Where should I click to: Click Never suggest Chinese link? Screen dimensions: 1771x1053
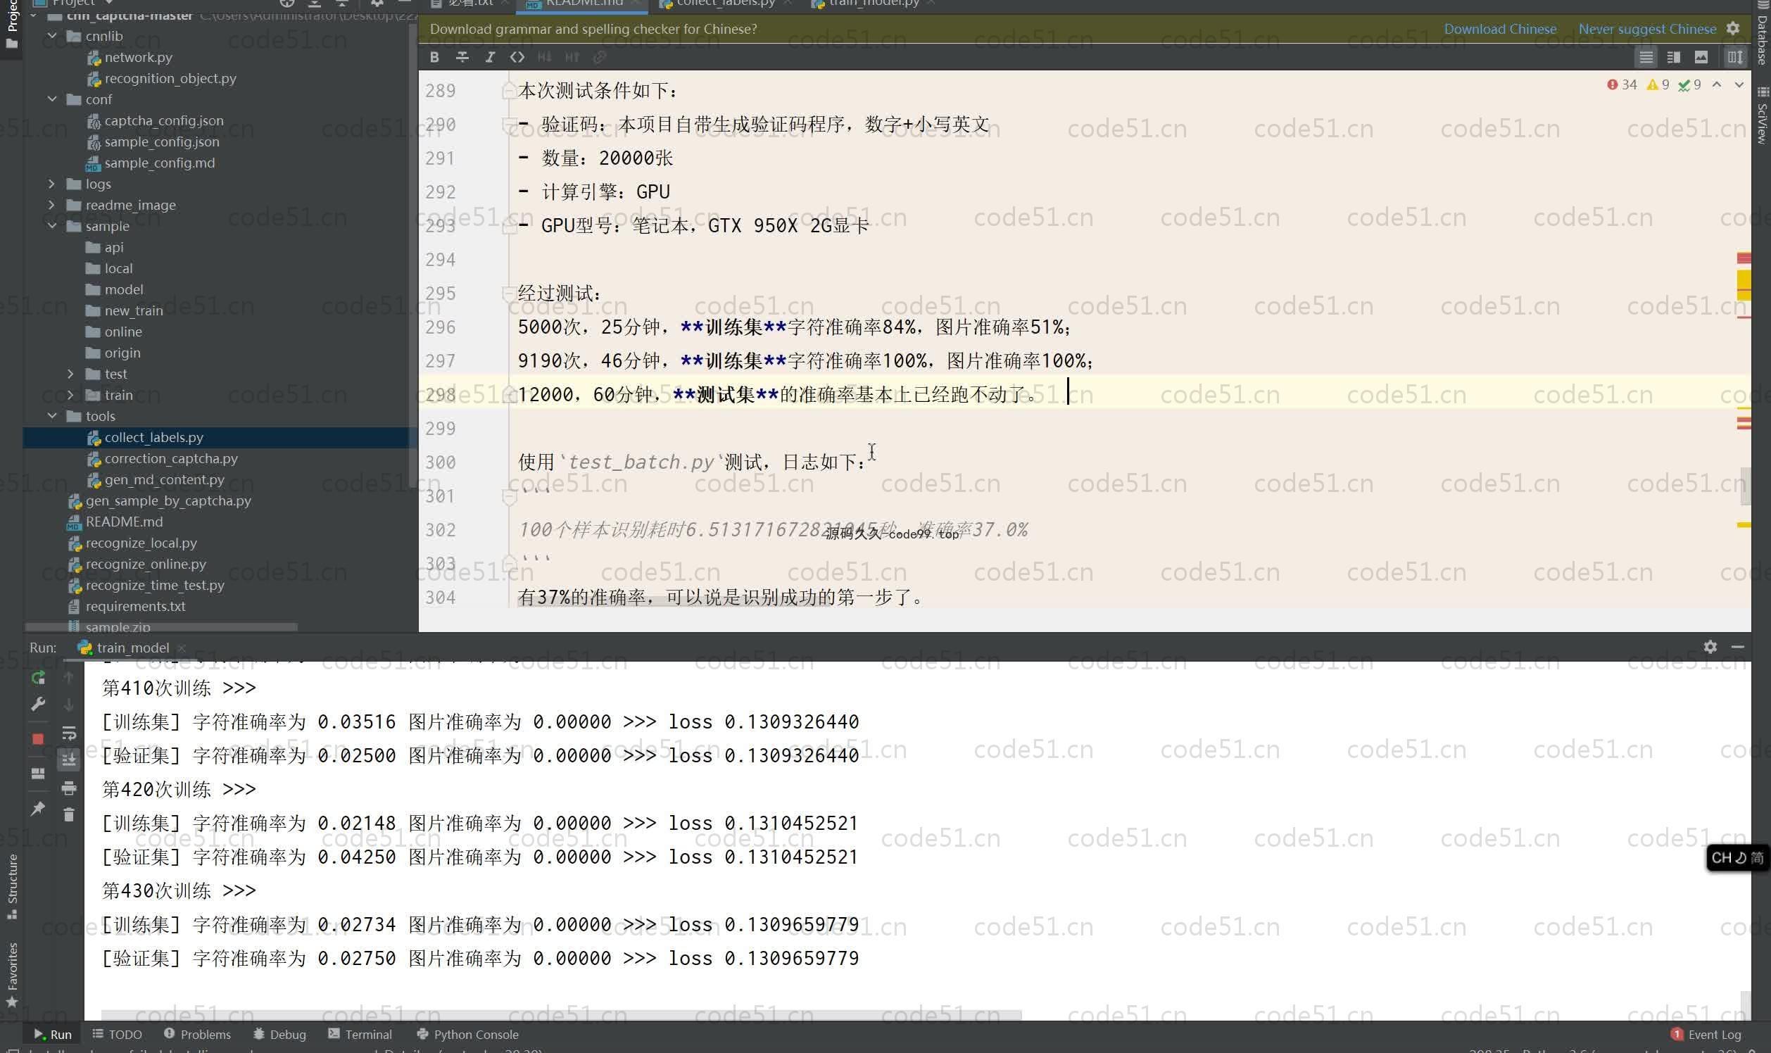(1647, 28)
